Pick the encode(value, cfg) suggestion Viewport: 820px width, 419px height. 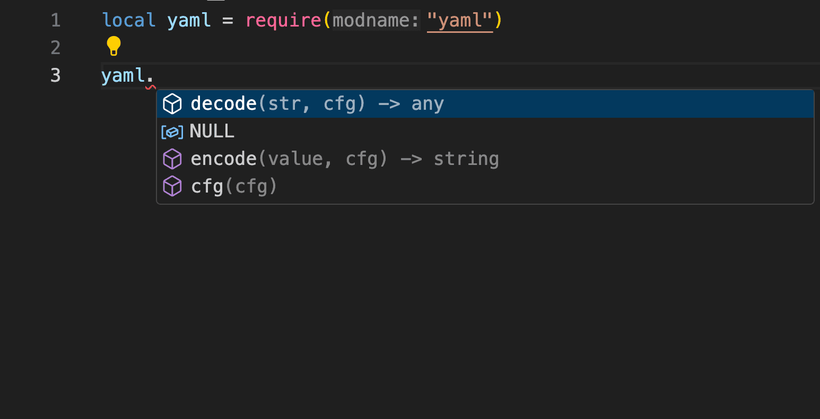[x=485, y=159]
